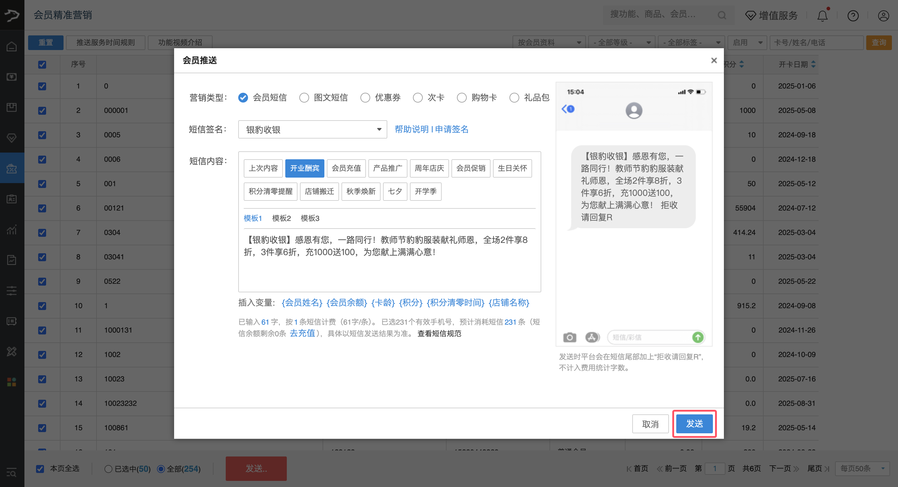The height and width of the screenshot is (487, 898).
Task: Click the notification bell icon
Action: click(822, 15)
